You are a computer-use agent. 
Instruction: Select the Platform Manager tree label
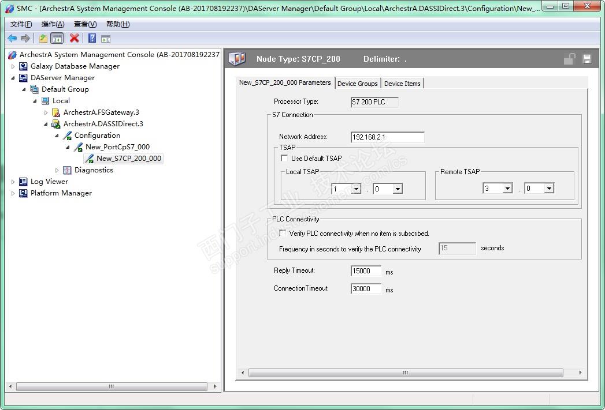61,193
